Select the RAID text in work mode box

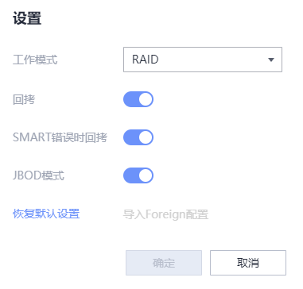coord(146,60)
